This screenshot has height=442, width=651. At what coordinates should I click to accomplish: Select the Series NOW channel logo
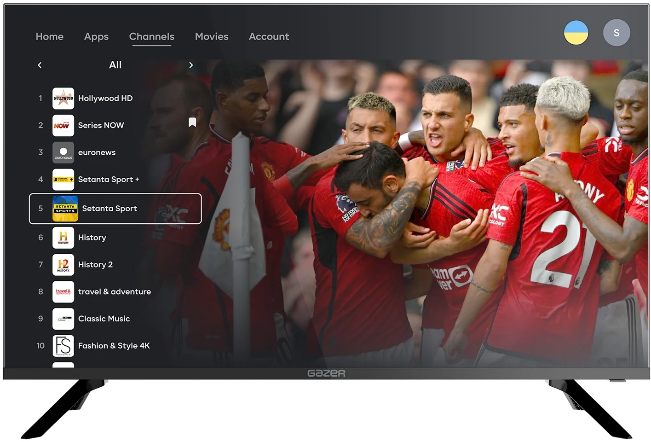63,125
